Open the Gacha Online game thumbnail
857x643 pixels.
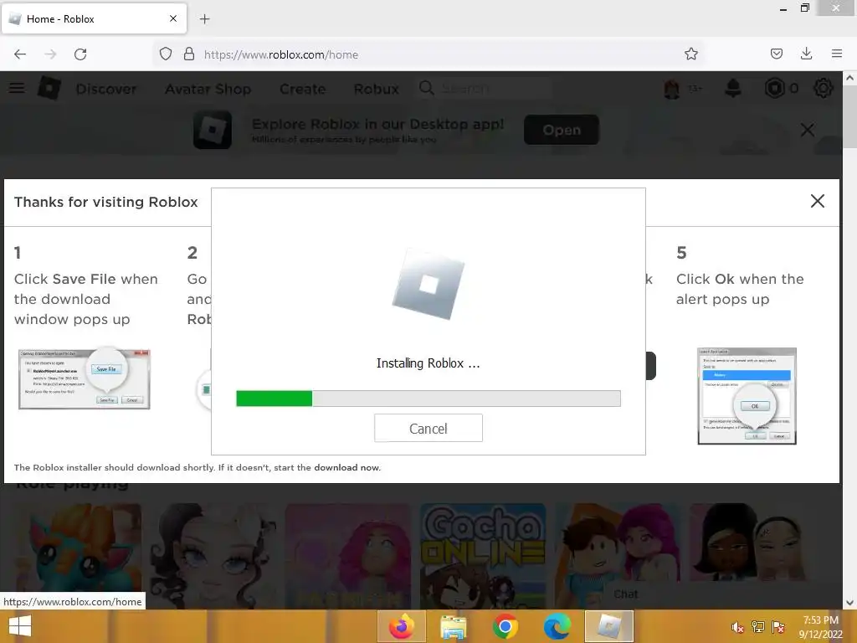(483, 556)
